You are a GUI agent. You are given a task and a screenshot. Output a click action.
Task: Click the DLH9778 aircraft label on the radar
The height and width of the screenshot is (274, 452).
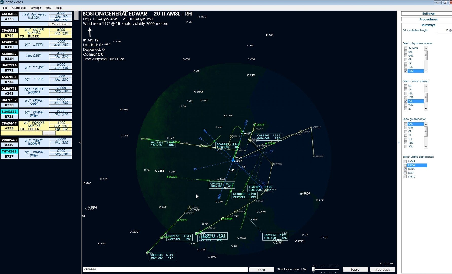tap(179, 237)
